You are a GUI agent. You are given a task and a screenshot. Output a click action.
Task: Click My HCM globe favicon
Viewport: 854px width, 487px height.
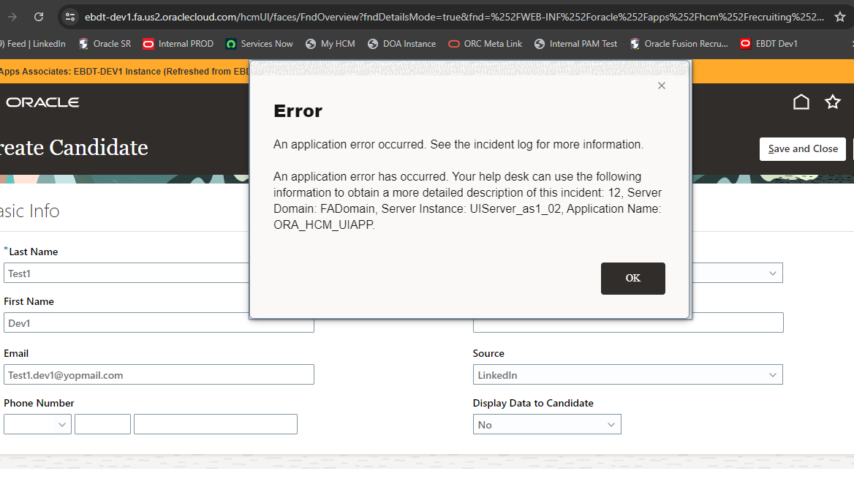pyautogui.click(x=311, y=44)
